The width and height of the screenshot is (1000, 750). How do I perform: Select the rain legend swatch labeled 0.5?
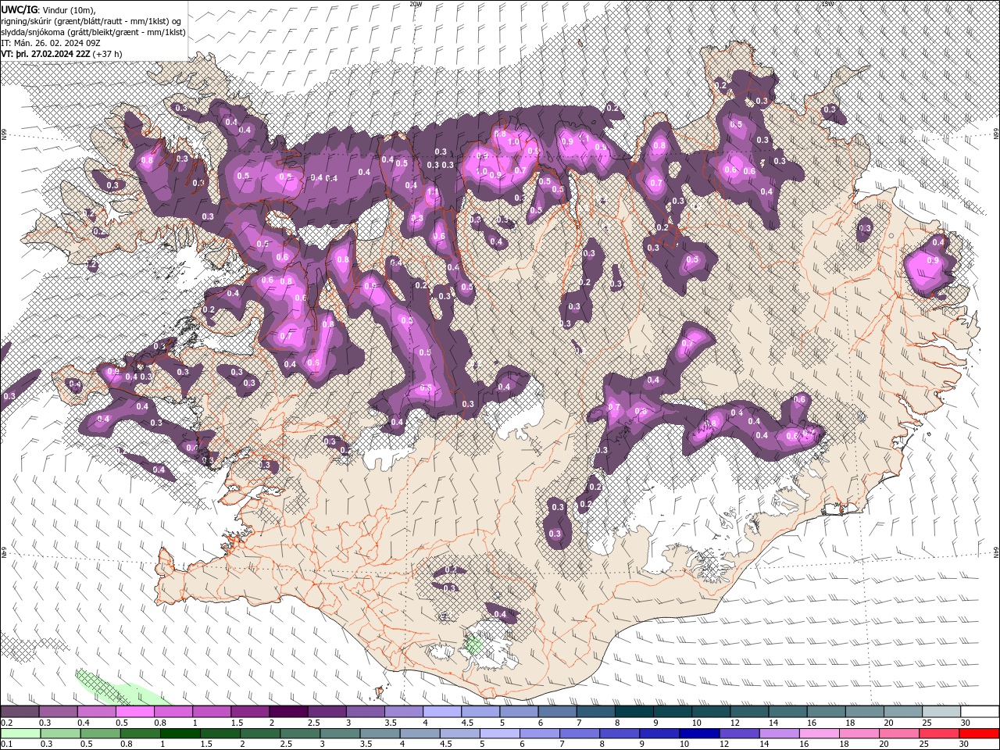pyautogui.click(x=100, y=734)
